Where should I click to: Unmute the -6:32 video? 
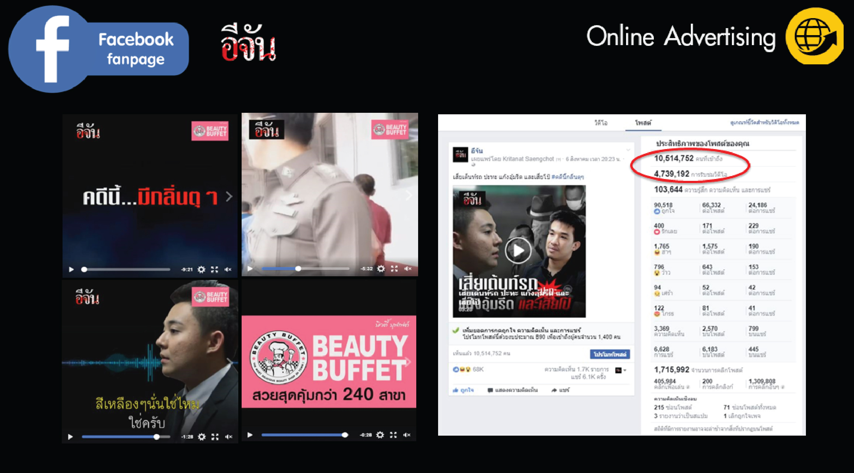(x=408, y=268)
